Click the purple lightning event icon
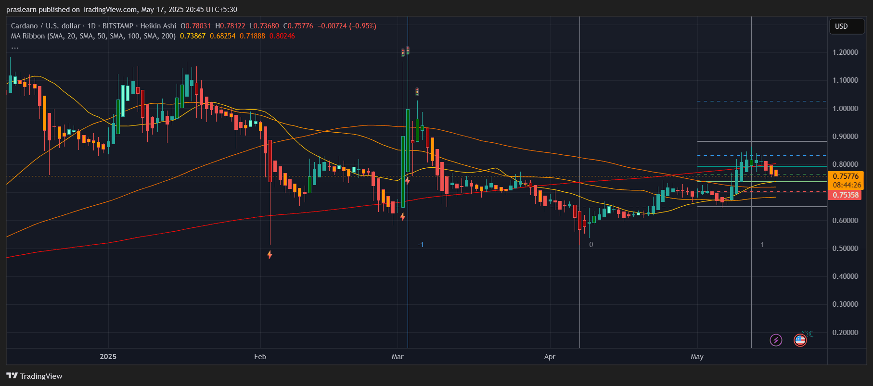Image resolution: width=873 pixels, height=386 pixels. (x=776, y=340)
